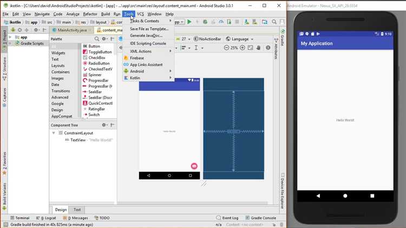Viewport: 406px width, 228px height.
Task: Select Containers category in Palette
Action: pyautogui.click(x=60, y=72)
